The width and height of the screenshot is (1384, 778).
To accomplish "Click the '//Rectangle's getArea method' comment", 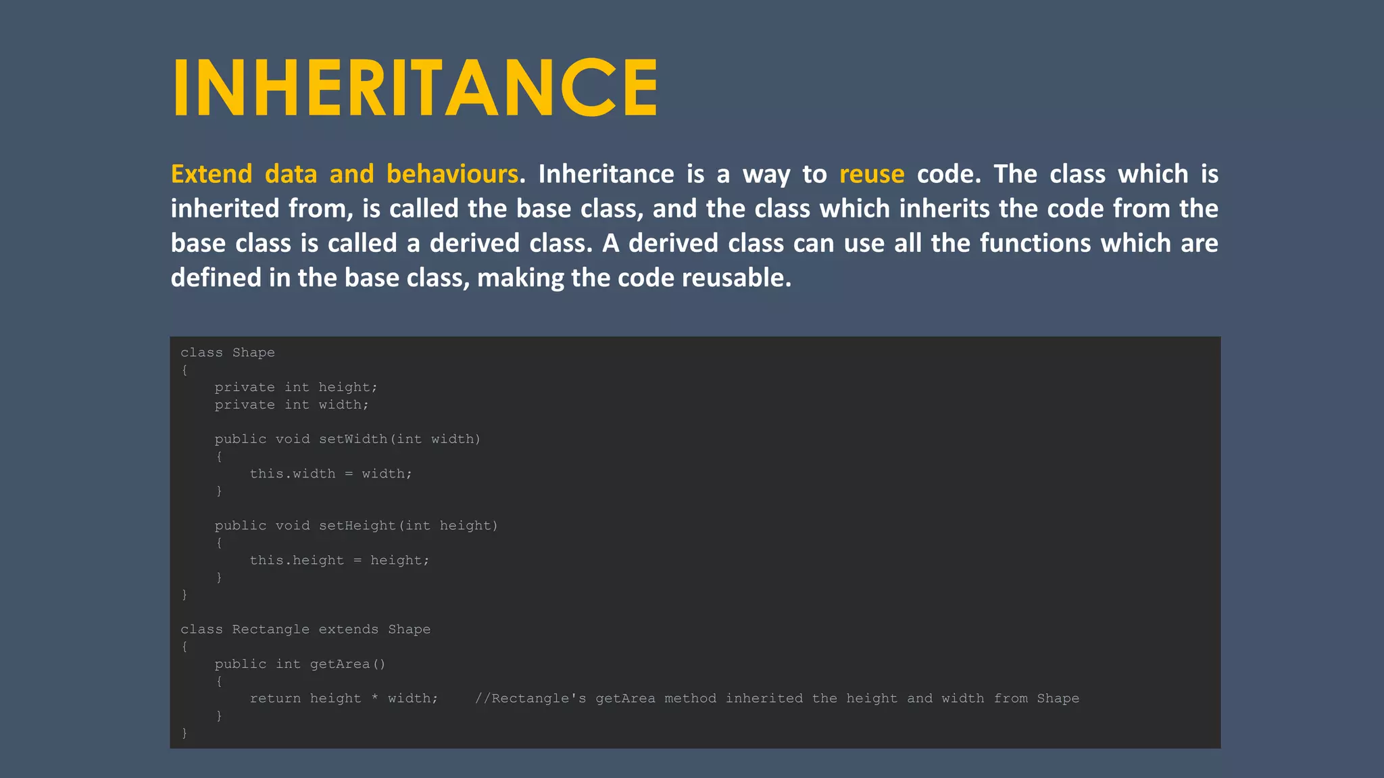I will 777,698.
